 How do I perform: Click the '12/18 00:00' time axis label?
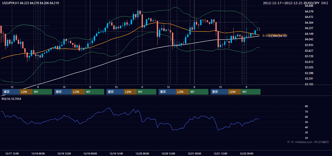(38, 153)
